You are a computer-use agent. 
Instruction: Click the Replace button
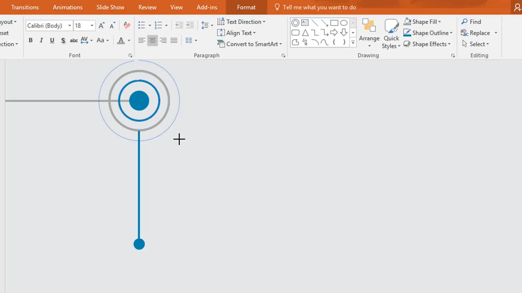tap(476, 33)
